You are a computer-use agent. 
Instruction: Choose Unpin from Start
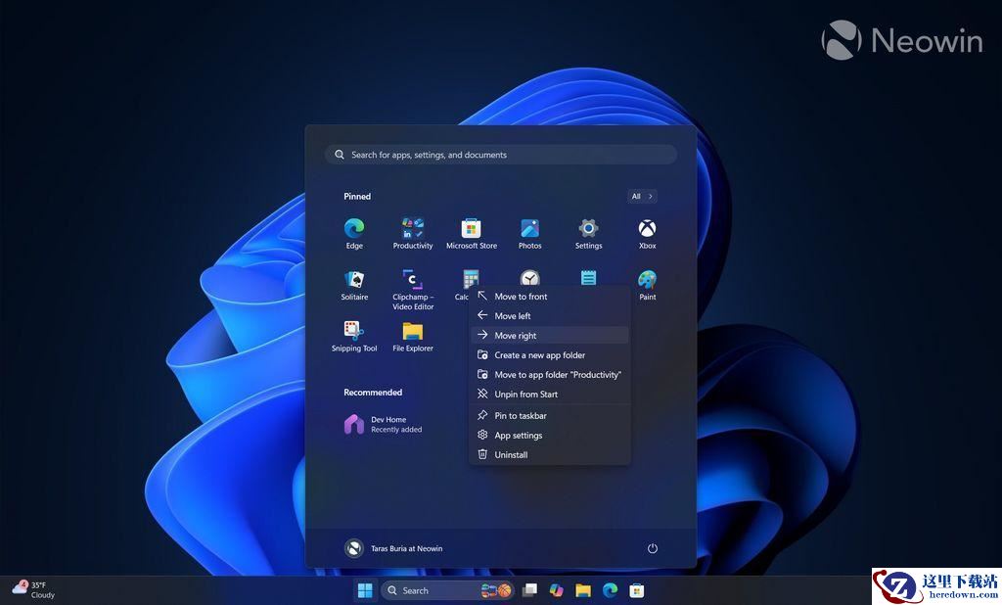[550, 394]
